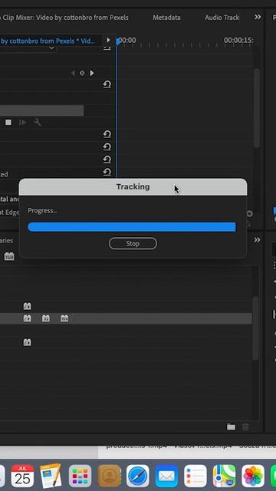Open Contacts from the Dock
The image size is (276, 491).
coord(109,476)
